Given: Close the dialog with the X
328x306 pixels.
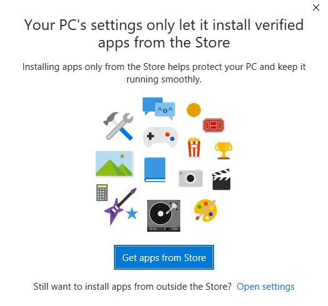Looking at the screenshot, I should tap(316, 7).
